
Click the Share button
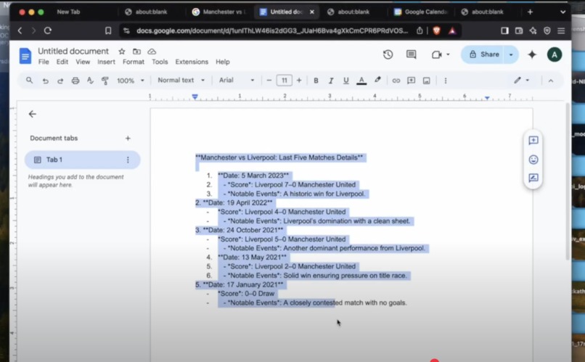483,55
